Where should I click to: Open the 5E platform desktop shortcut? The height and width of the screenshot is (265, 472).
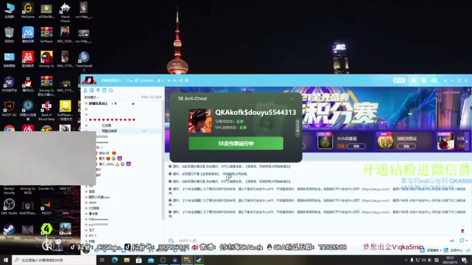9,84
